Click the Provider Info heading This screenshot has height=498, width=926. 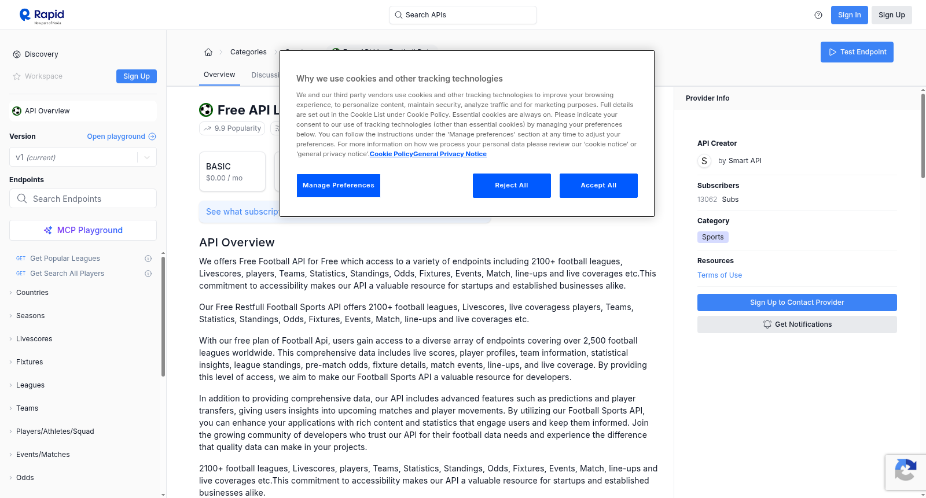(707, 98)
